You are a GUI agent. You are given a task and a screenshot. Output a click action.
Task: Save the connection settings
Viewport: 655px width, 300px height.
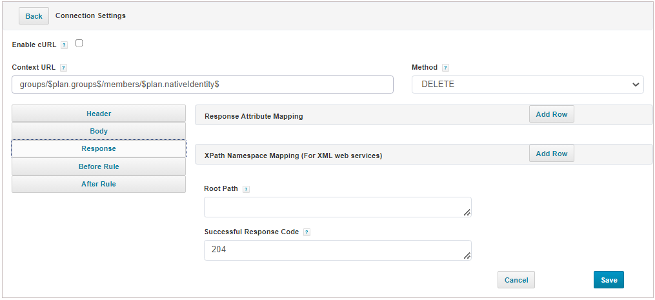(609, 280)
